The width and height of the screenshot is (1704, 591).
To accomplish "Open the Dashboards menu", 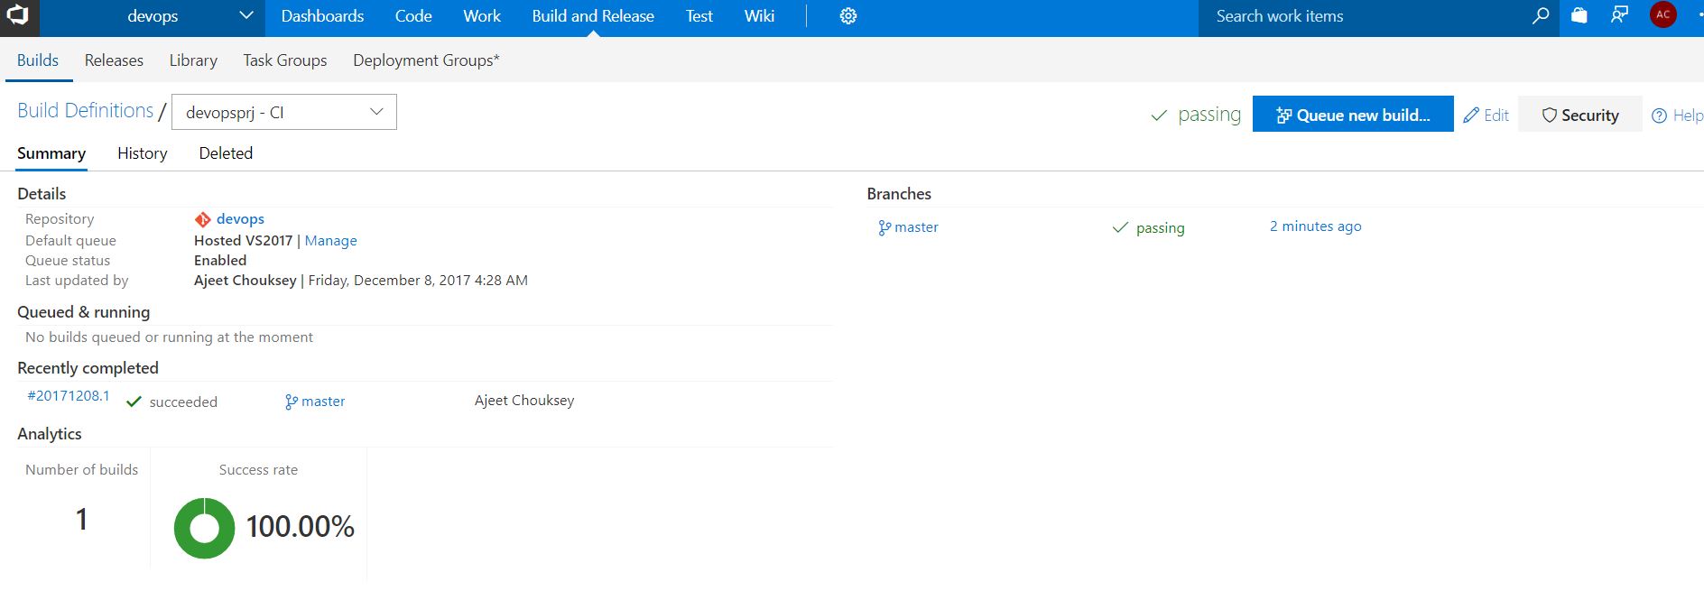I will pos(322,16).
